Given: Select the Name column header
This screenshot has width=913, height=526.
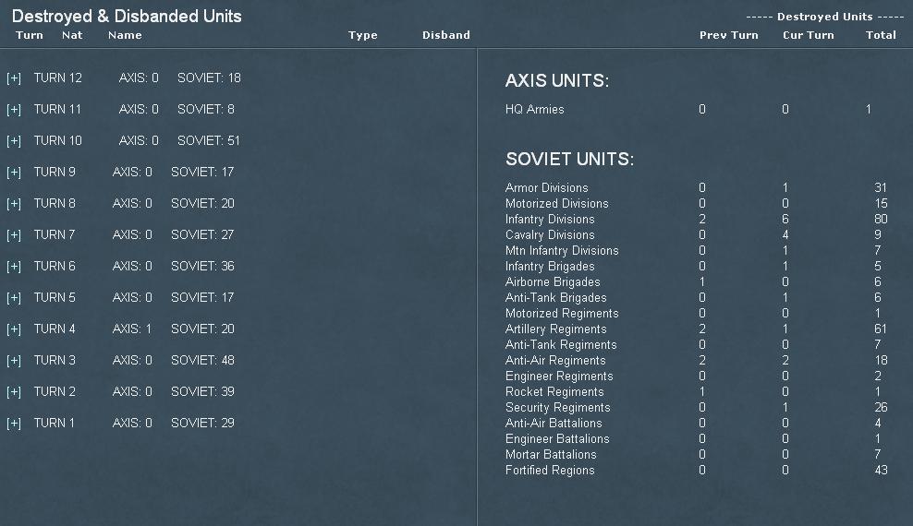Looking at the screenshot, I should point(125,35).
